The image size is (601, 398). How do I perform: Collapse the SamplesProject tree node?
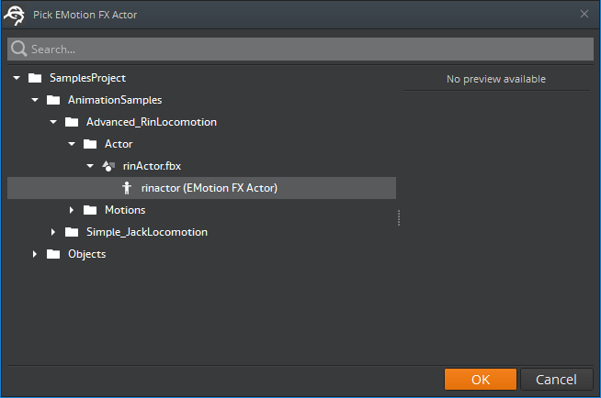pos(17,78)
